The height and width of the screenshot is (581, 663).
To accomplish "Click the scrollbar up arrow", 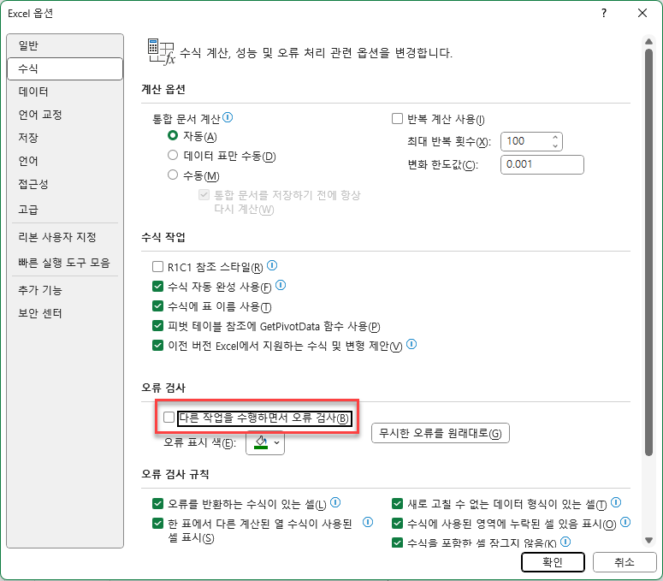I will pos(648,41).
